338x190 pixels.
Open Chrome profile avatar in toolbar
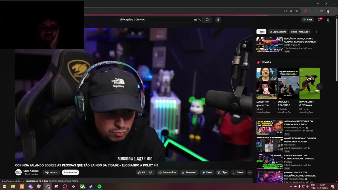pyautogui.click(x=328, y=11)
